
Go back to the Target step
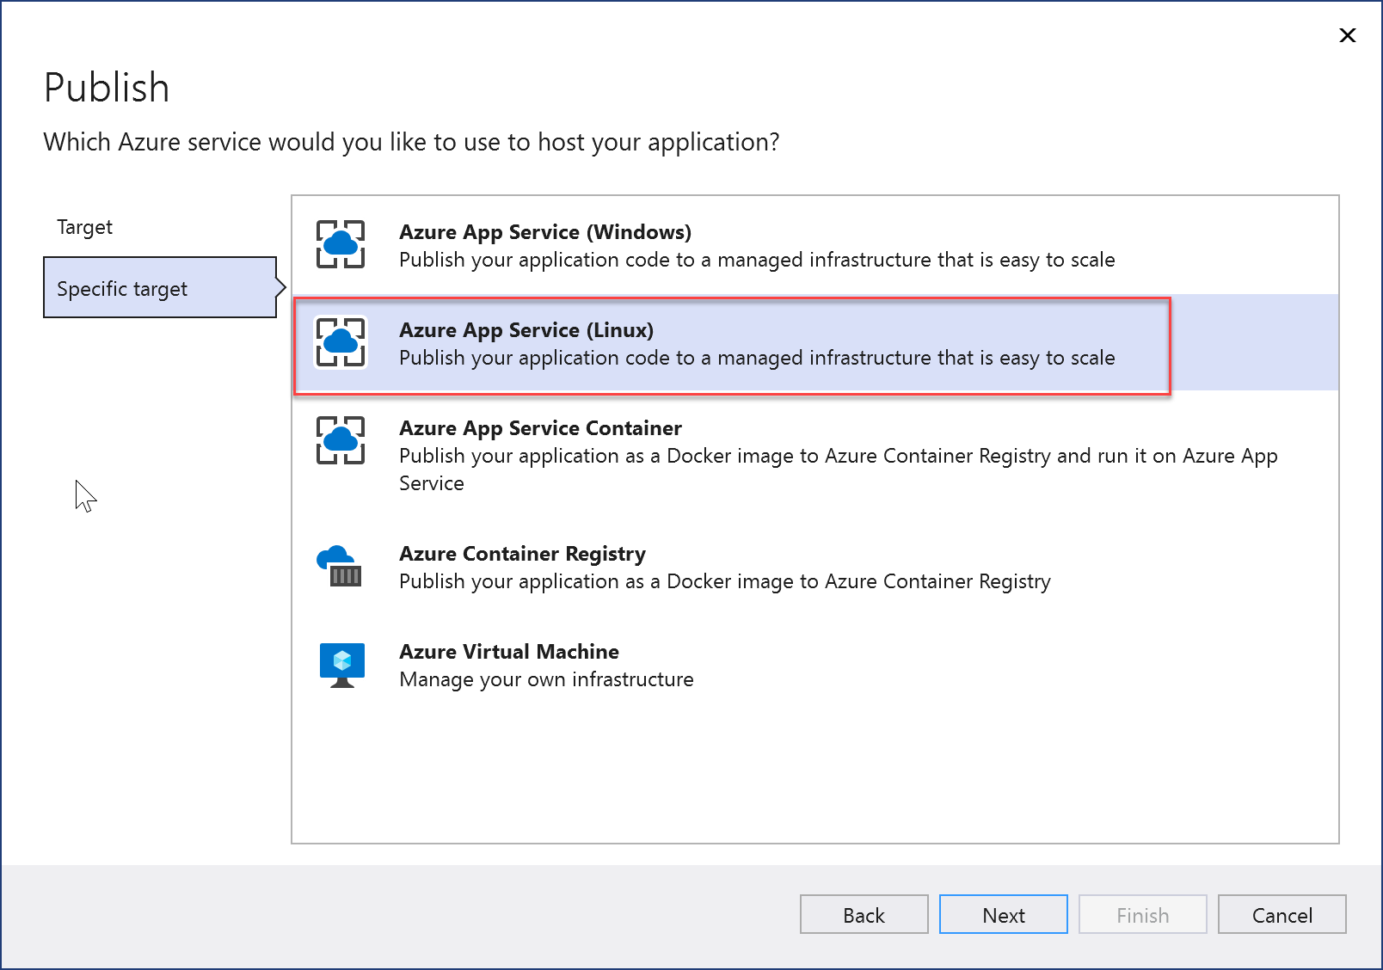tap(84, 226)
